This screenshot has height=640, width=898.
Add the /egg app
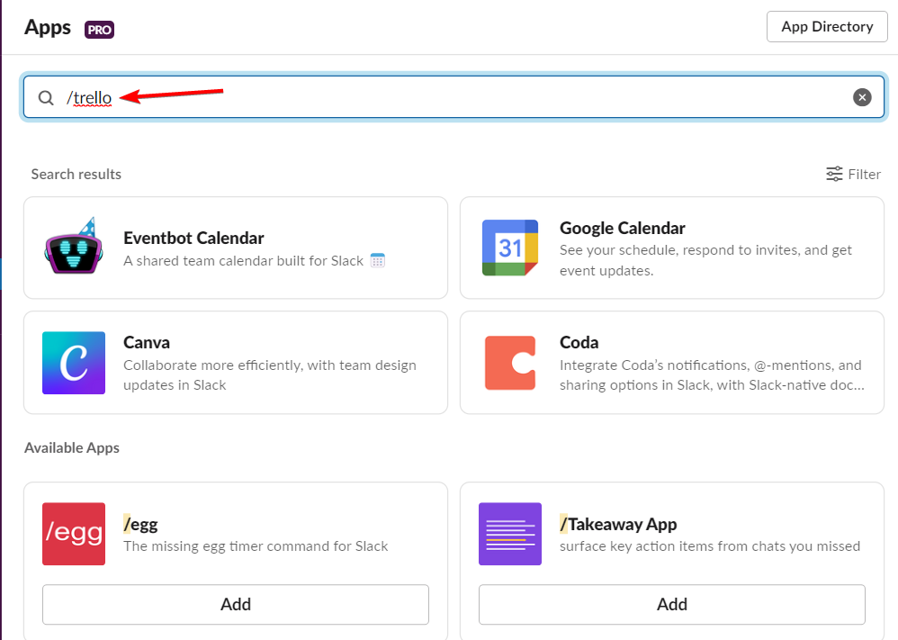(x=236, y=605)
